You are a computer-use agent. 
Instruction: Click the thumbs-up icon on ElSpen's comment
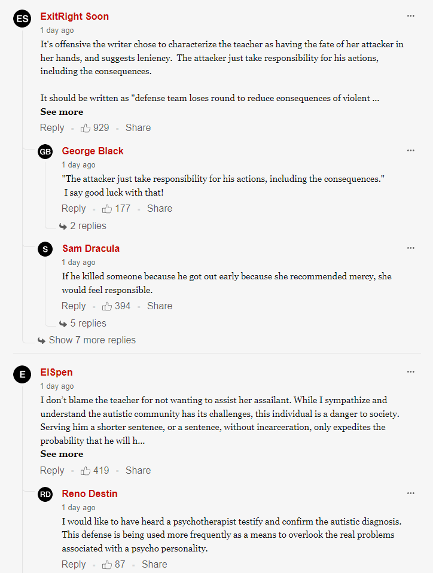pyautogui.click(x=85, y=471)
